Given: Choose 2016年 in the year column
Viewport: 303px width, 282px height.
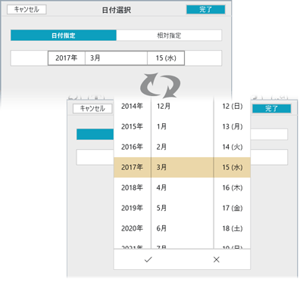Looking at the screenshot, I should coord(133,147).
